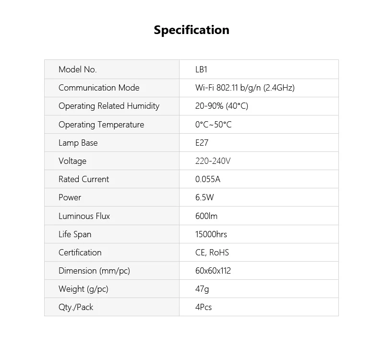Click the LB1 model value
This screenshot has width=384, height=345.
(x=201, y=69)
